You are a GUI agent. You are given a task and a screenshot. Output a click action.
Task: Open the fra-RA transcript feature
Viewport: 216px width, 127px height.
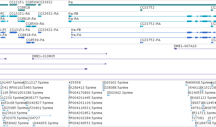[x=142, y=21]
